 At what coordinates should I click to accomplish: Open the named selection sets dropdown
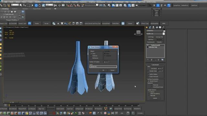coord(97,5)
